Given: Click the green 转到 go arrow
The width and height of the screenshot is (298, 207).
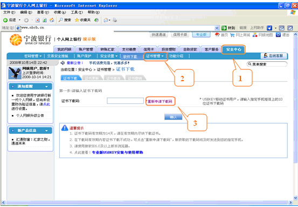Looking at the screenshot, I should (x=224, y=28).
